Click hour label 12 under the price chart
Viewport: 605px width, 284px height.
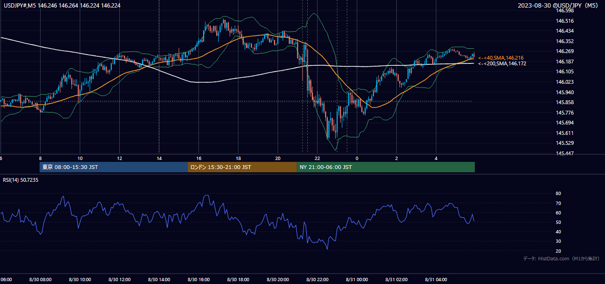[x=119, y=159]
